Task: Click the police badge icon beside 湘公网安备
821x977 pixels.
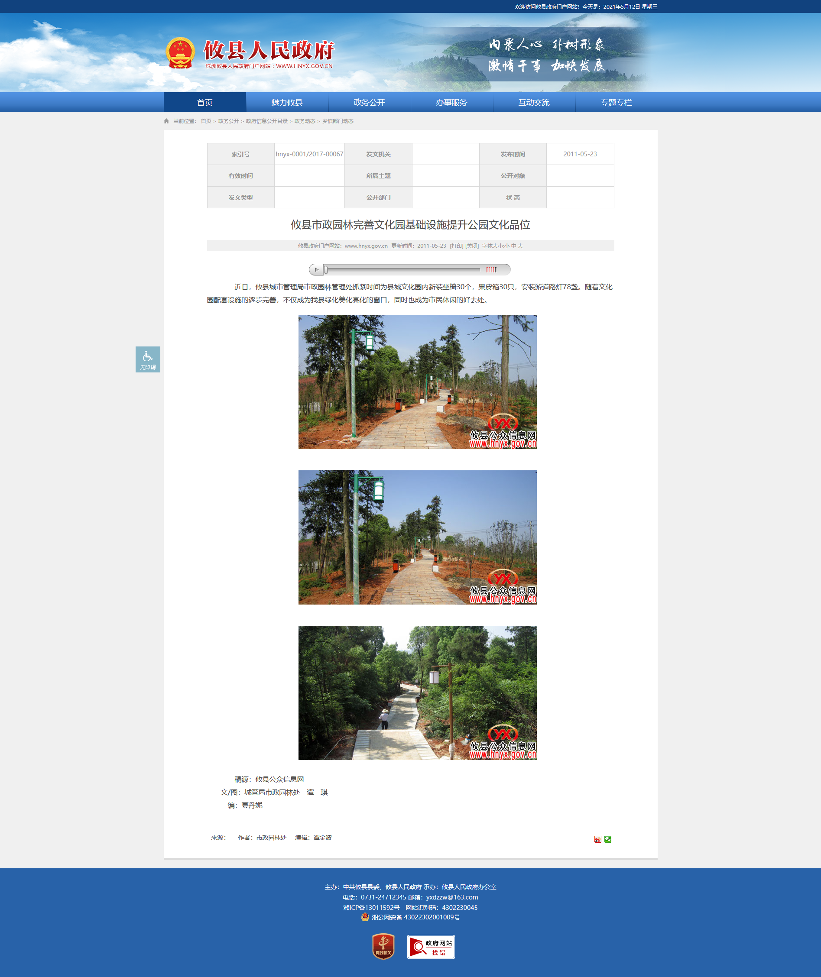Action: tap(365, 917)
